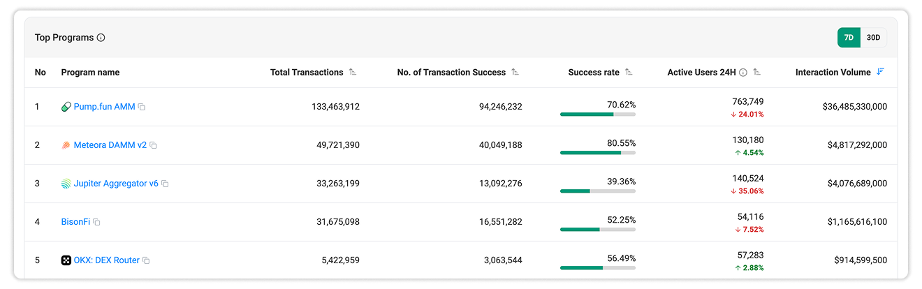922x289 pixels.
Task: Open the Jupiter Aggregator v6 program link
Action: 116,184
